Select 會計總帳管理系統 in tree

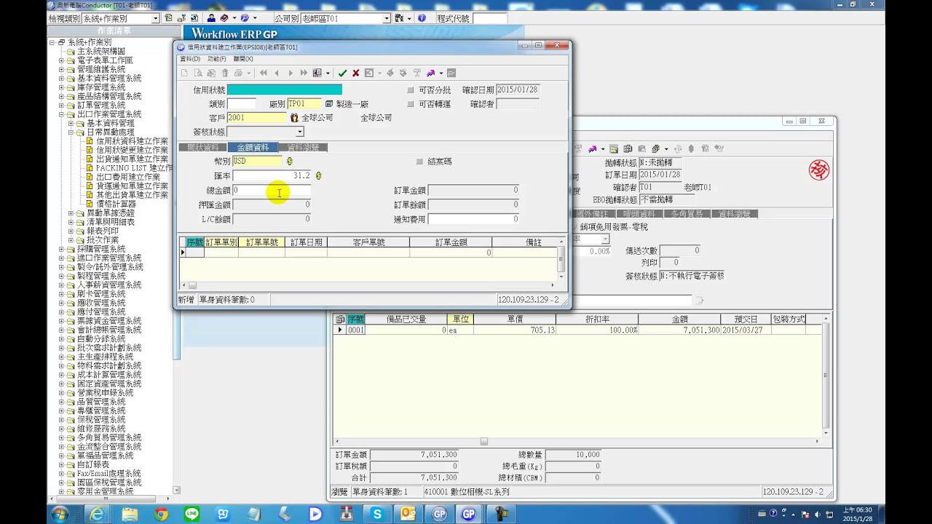[109, 330]
